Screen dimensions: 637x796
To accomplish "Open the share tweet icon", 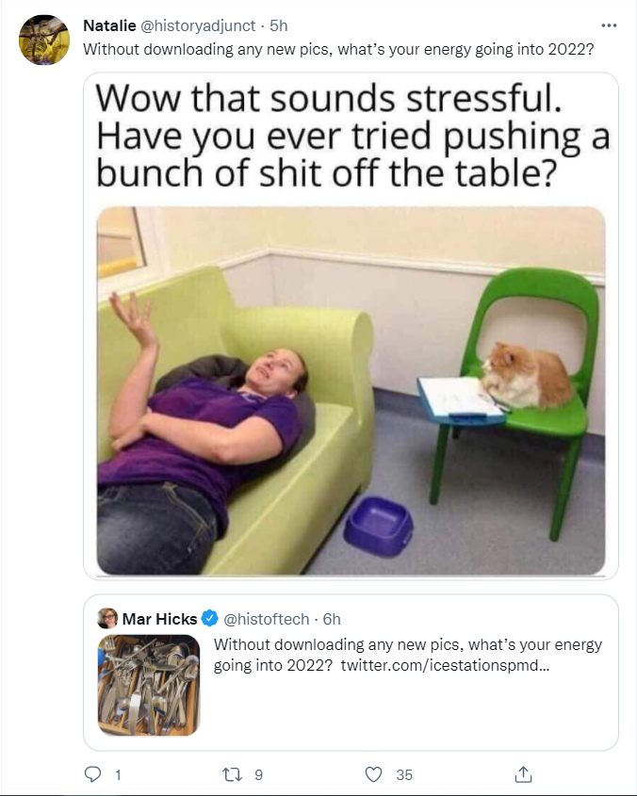I will click(x=523, y=774).
